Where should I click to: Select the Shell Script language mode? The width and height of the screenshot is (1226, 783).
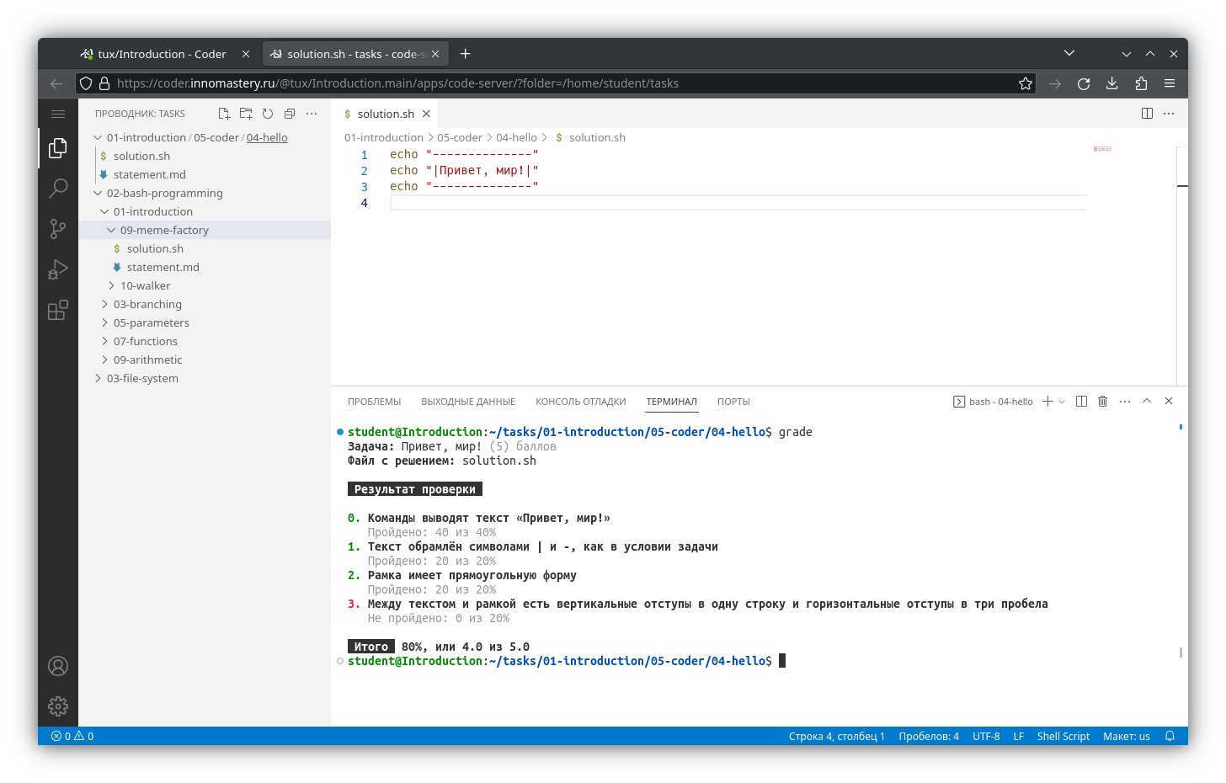pyautogui.click(x=1063, y=736)
